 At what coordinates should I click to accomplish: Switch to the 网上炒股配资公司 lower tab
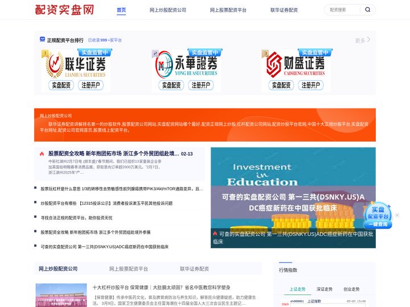point(58,268)
